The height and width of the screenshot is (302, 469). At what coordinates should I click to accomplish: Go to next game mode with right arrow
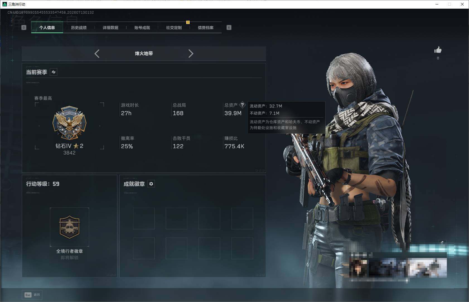(x=191, y=54)
